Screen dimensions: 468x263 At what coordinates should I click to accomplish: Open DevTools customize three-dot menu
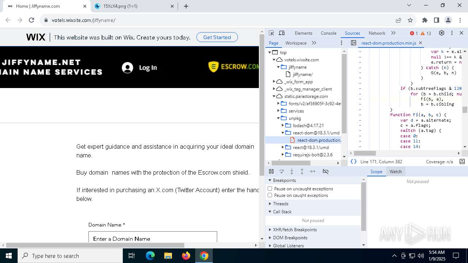[452, 33]
